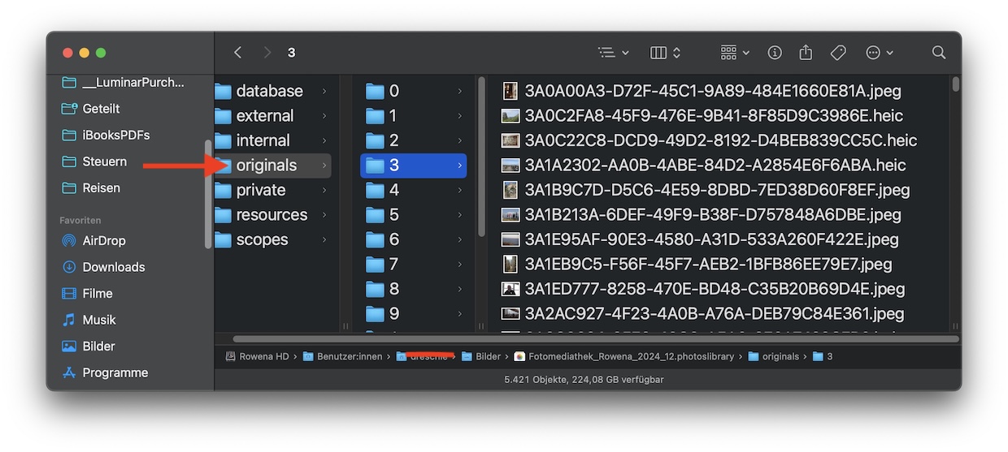The image size is (1008, 452).
Task: Click the Share icon in toolbar
Action: (x=806, y=53)
